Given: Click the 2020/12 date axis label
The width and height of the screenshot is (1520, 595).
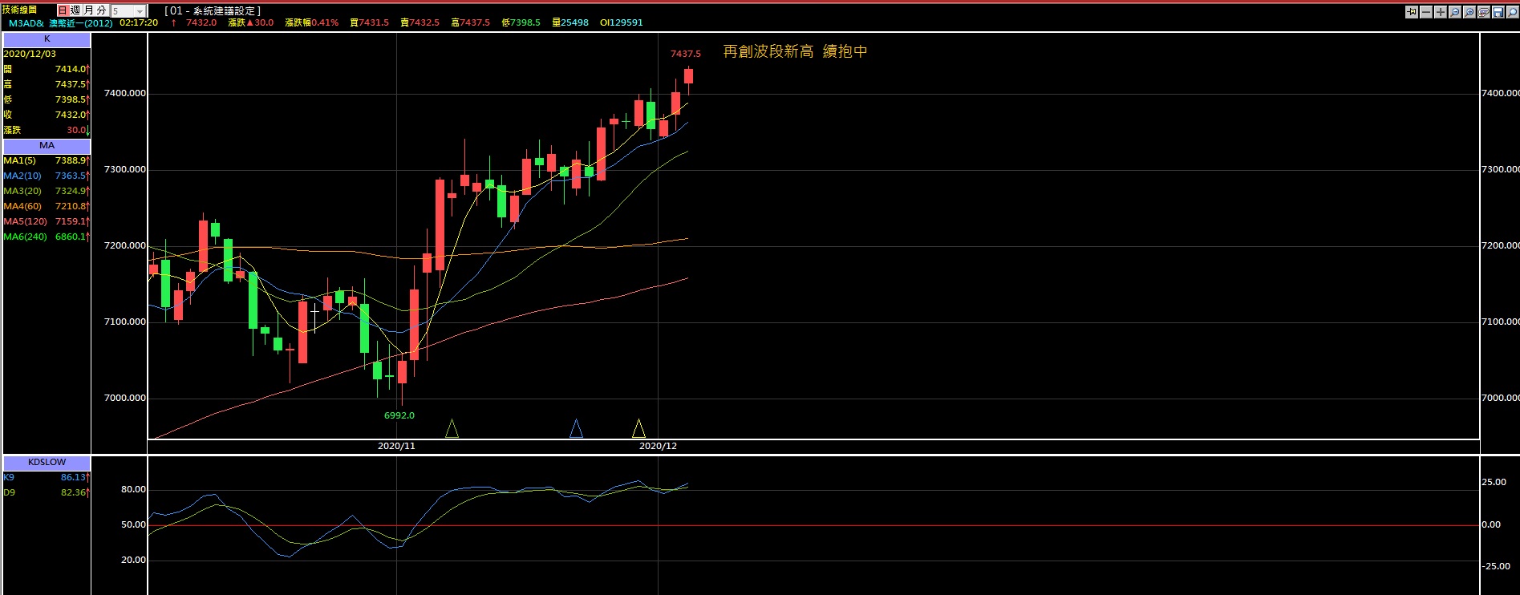Looking at the screenshot, I should click(658, 446).
